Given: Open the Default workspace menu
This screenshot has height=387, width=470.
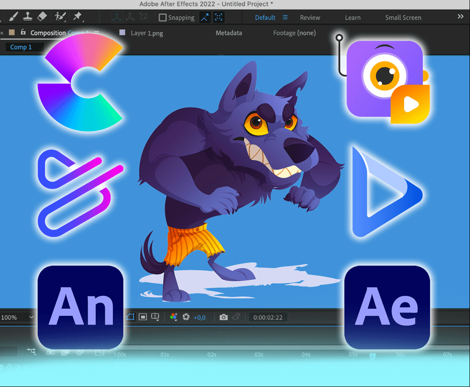Looking at the screenshot, I should click(285, 18).
